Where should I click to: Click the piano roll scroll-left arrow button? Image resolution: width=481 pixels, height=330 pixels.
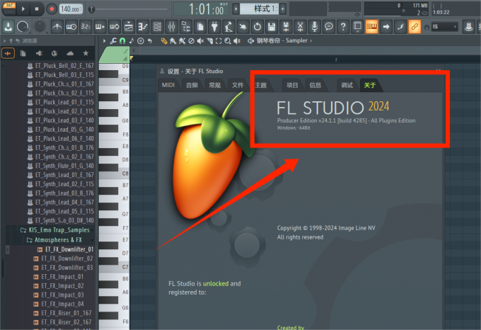tap(134, 51)
